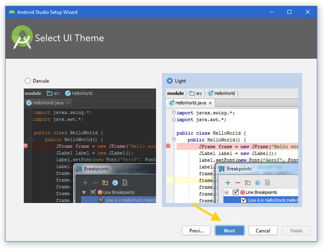The image size is (324, 249).
Task: Click the src folder icon in Light preview
Action: (x=191, y=93)
